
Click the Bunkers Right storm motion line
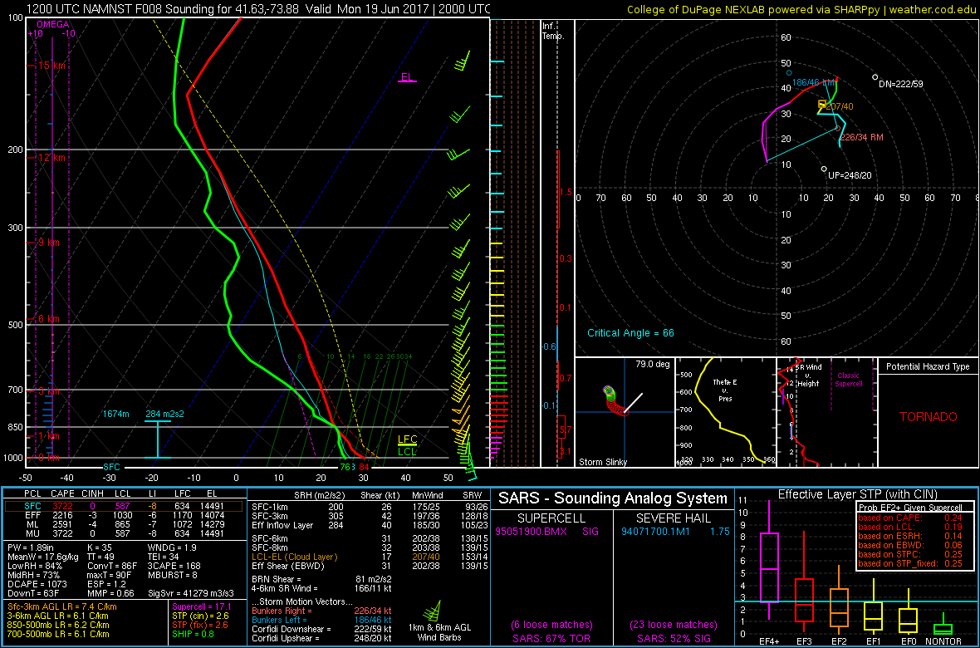tap(321, 611)
